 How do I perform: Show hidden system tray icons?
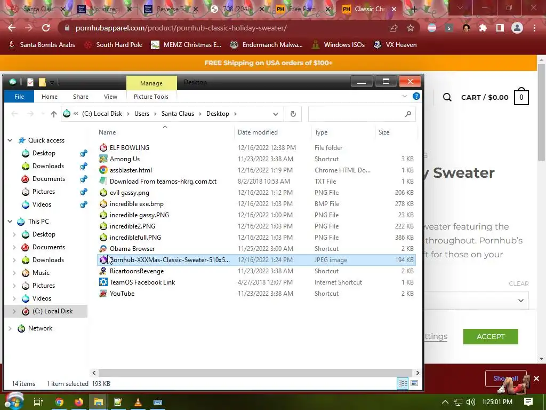(445, 402)
